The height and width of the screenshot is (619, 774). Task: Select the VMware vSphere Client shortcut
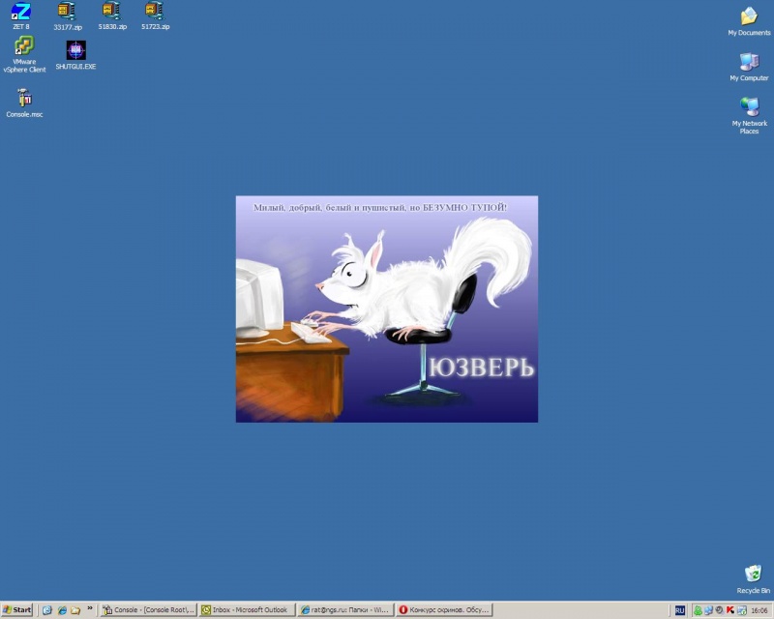point(24,47)
